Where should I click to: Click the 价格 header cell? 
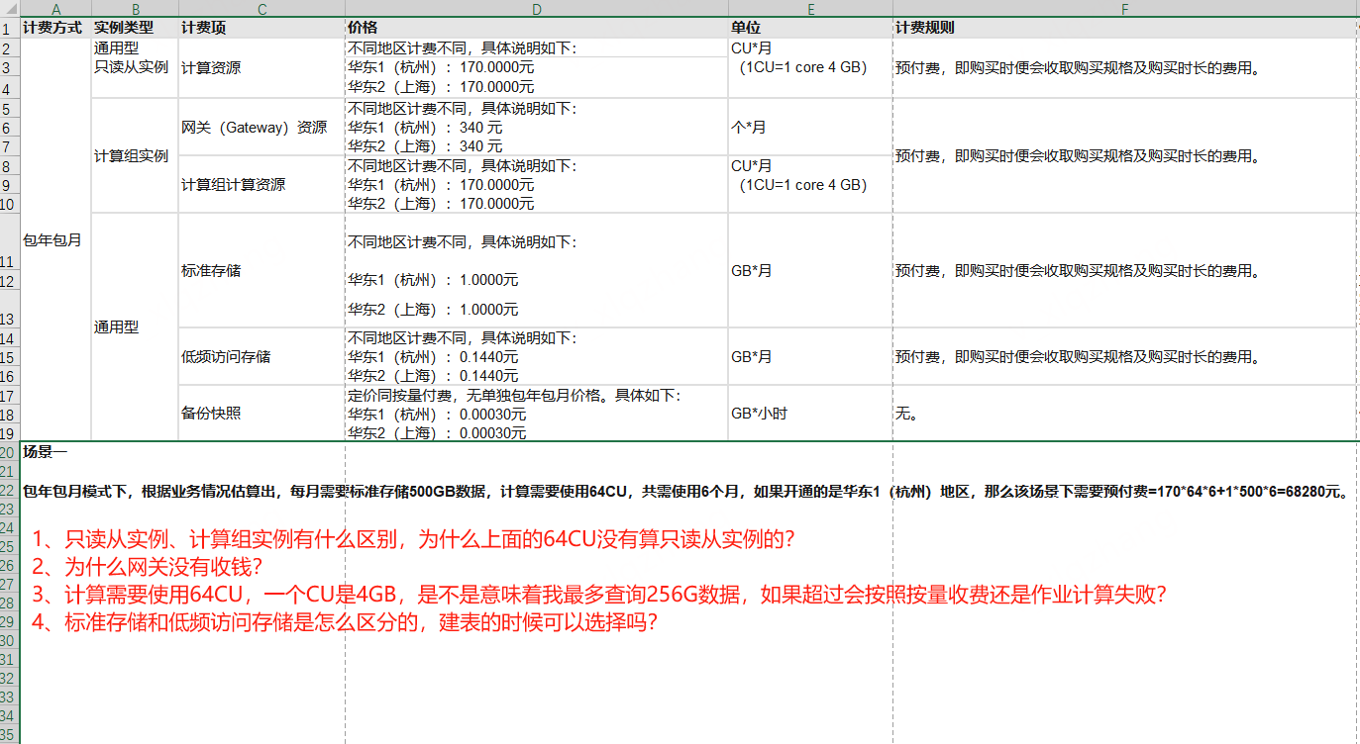(x=536, y=28)
